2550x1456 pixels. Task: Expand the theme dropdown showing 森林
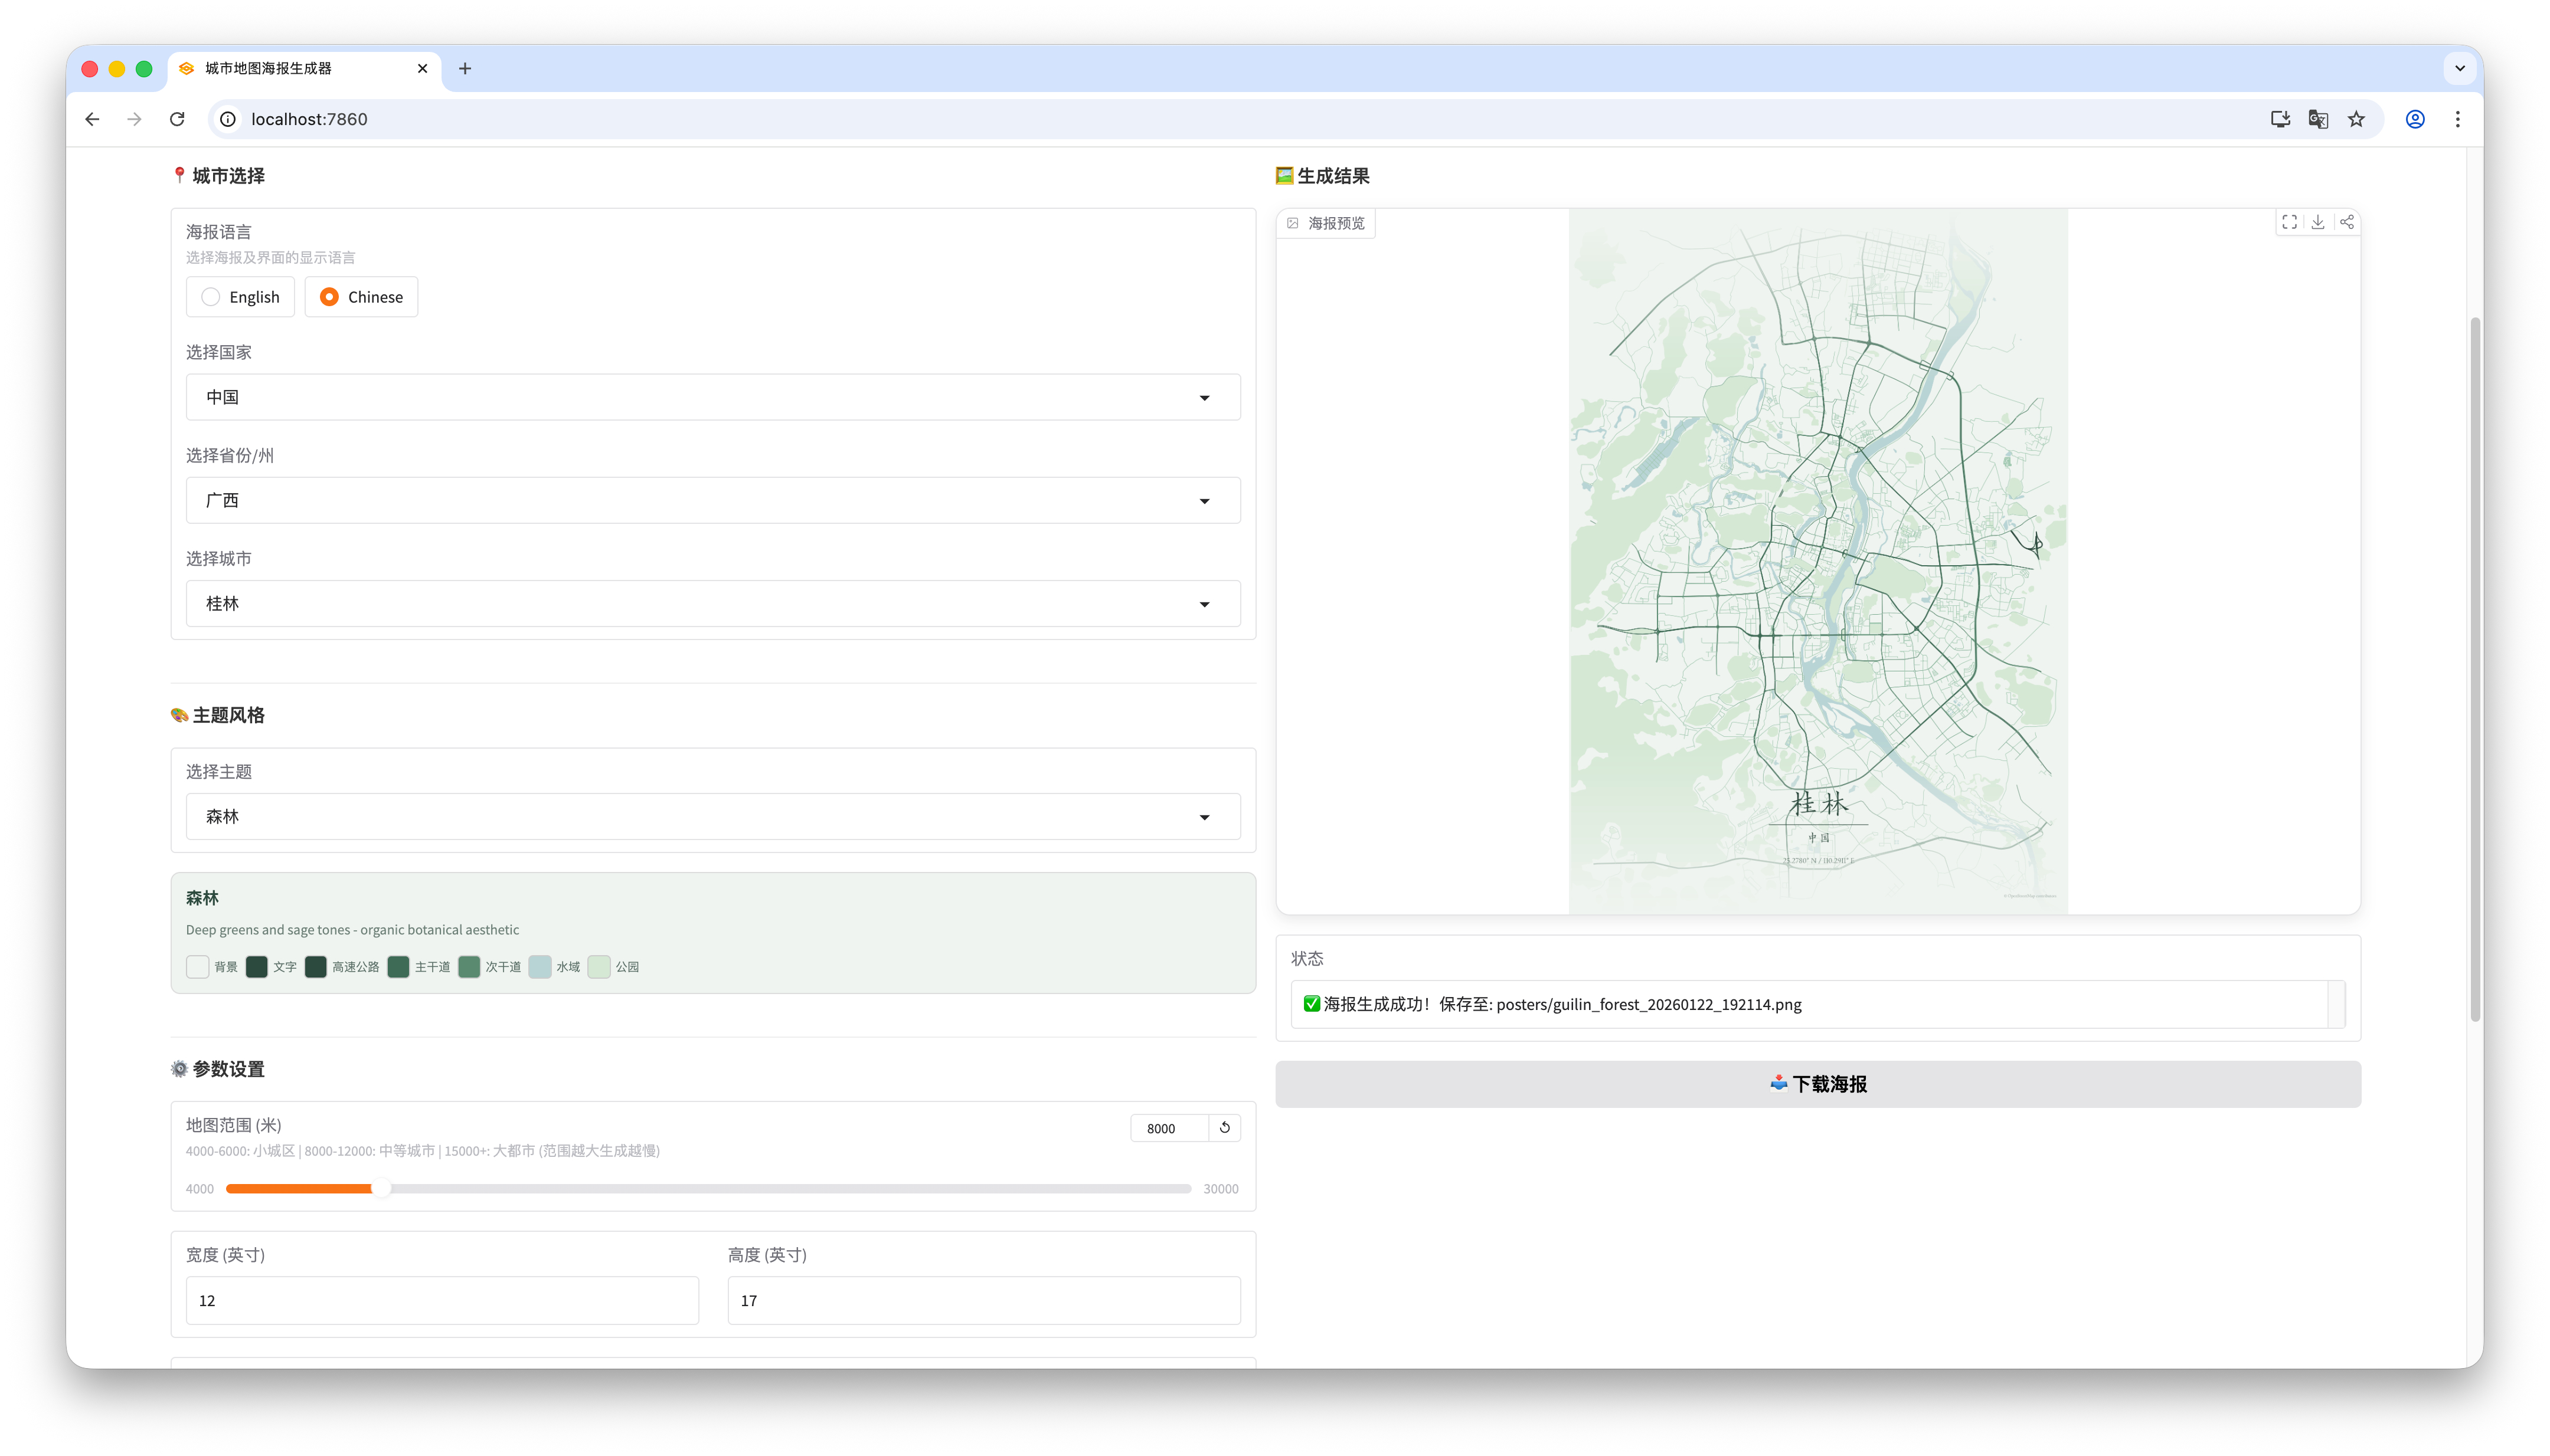pyautogui.click(x=712, y=817)
